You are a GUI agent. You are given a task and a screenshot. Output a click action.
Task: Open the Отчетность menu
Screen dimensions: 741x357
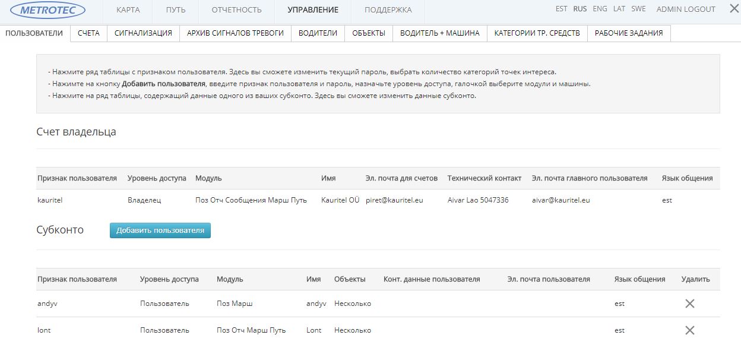236,10
